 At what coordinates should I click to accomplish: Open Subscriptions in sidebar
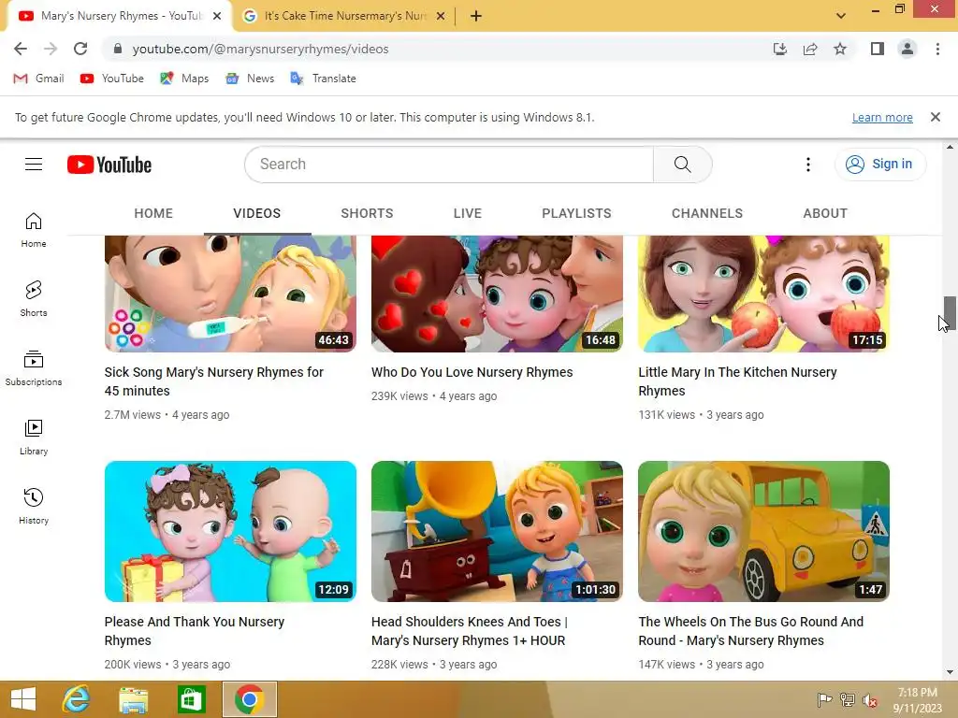34,368
